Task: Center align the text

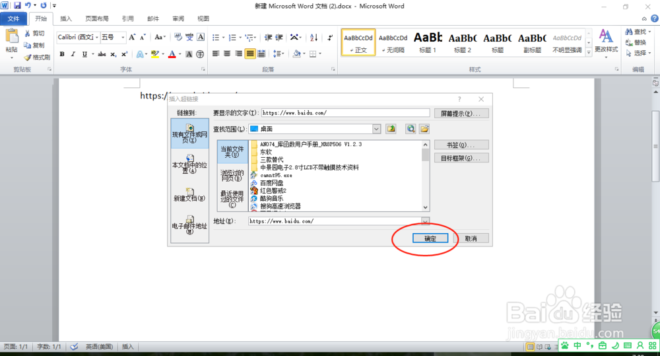Action: click(227, 53)
